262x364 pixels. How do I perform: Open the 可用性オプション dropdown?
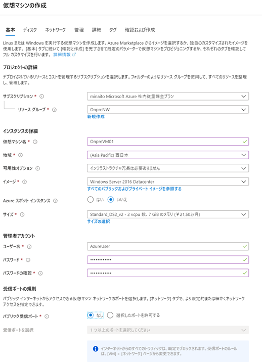click(168, 168)
